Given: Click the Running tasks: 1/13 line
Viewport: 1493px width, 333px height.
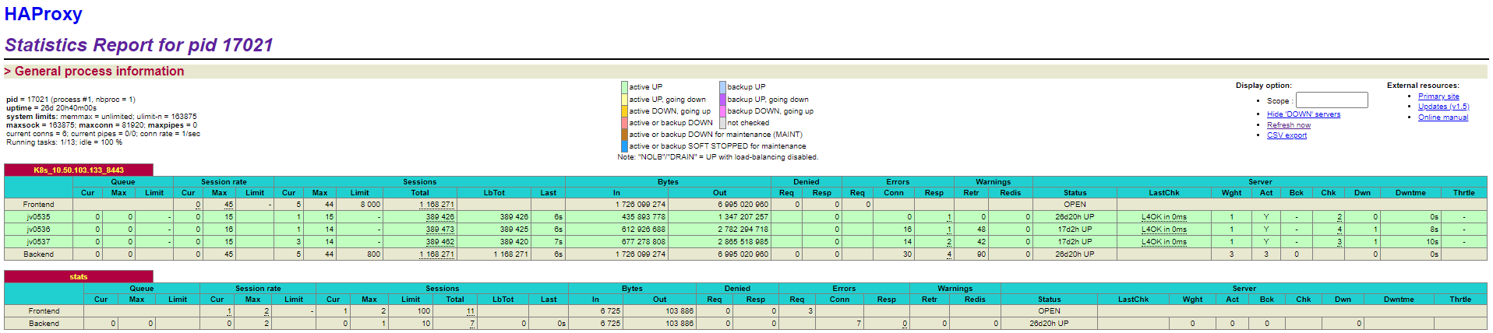Looking at the screenshot, I should click(65, 142).
